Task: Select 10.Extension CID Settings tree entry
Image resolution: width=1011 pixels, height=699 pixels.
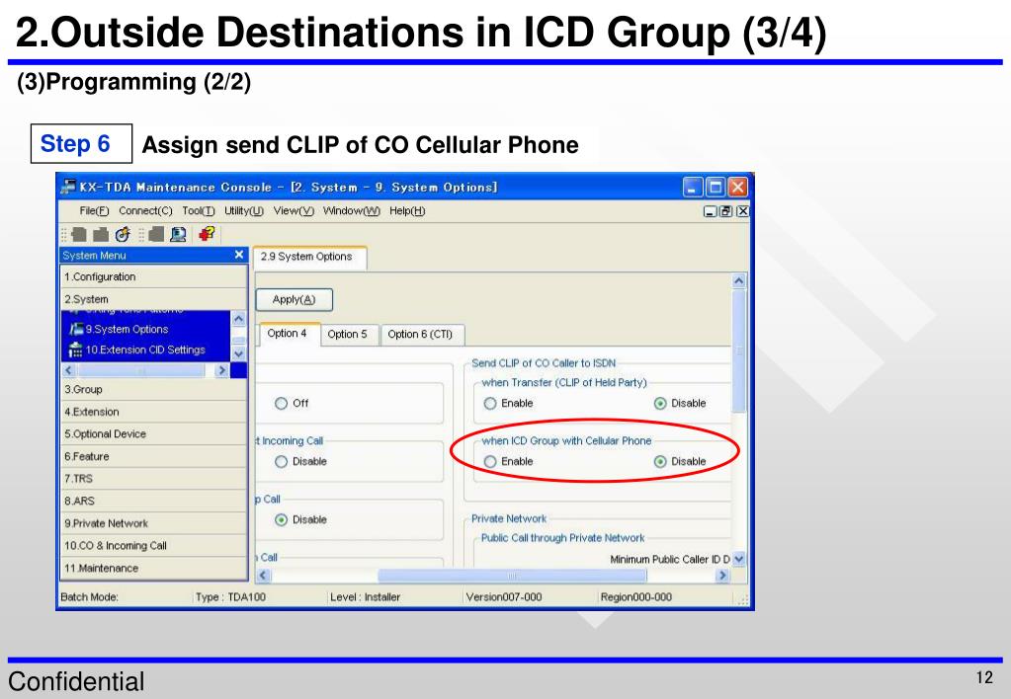Action: tap(145, 349)
